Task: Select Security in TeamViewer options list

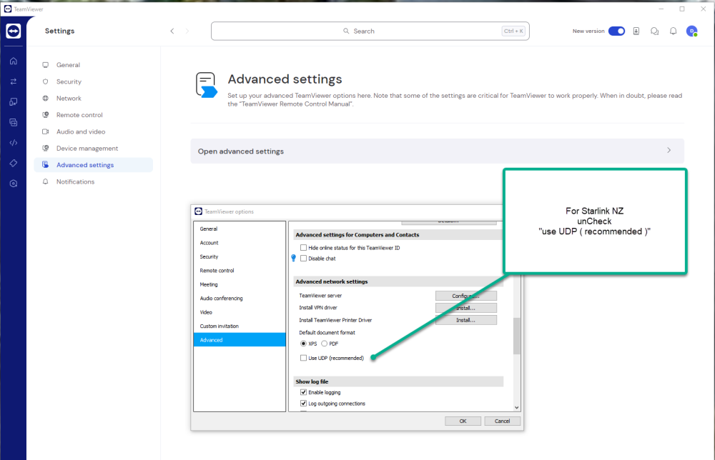Action: tap(240, 256)
